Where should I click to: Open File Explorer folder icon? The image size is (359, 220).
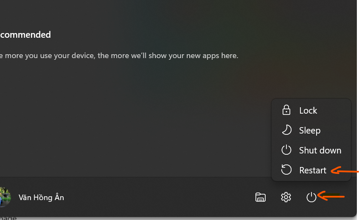[x=261, y=197]
